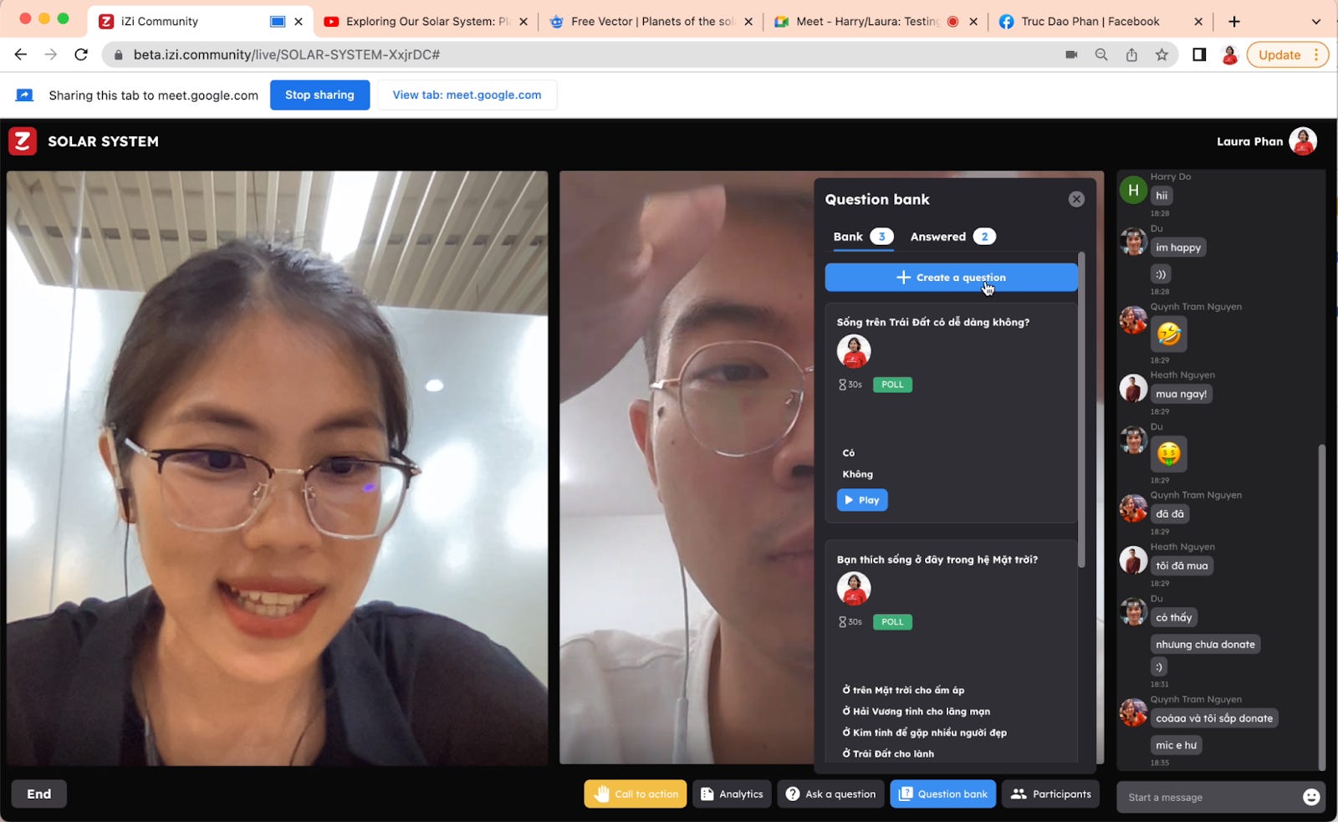Image resolution: width=1338 pixels, height=822 pixels.
Task: Click Create a question button
Action: tap(951, 278)
